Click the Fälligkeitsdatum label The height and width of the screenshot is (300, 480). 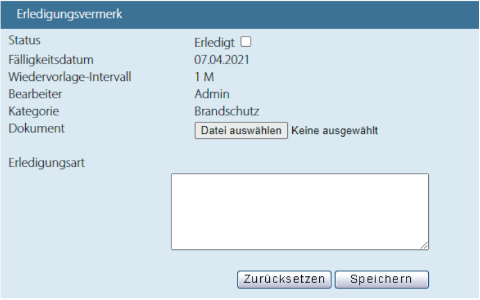point(51,59)
